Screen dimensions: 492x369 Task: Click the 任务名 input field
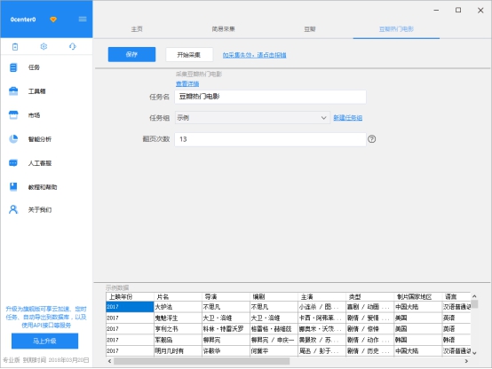pos(271,97)
